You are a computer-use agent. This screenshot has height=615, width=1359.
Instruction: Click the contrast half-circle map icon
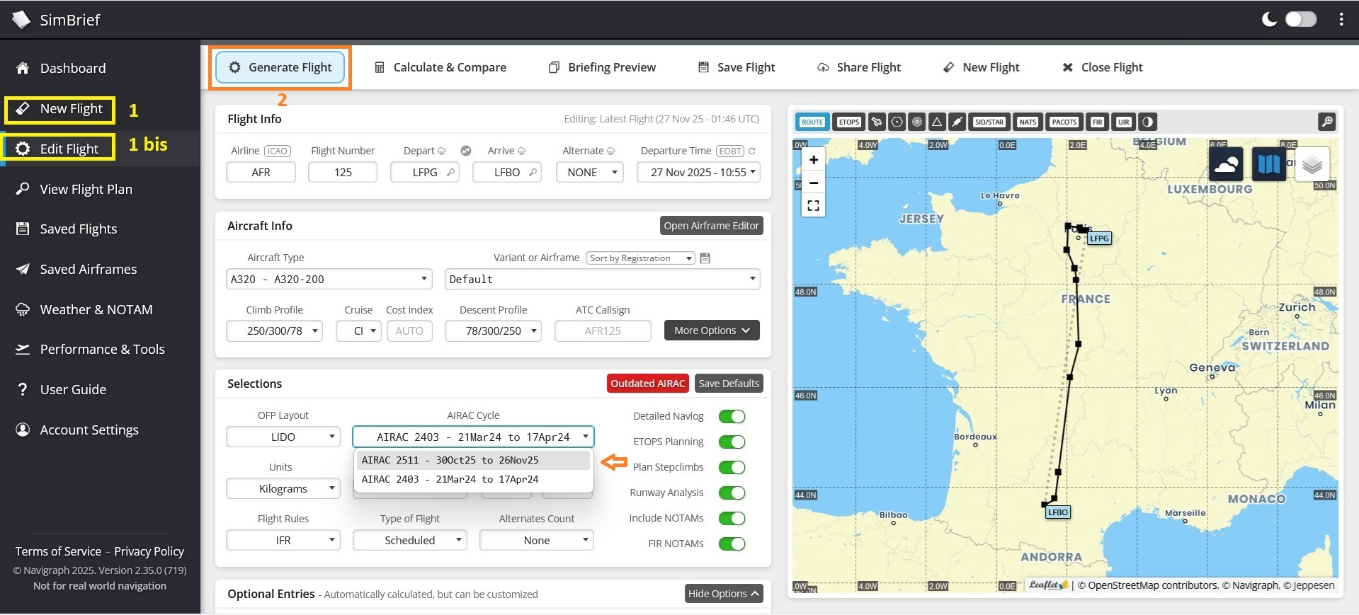[x=1147, y=122]
